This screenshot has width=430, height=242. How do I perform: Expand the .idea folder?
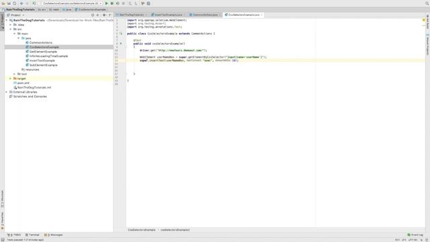(x=11, y=25)
